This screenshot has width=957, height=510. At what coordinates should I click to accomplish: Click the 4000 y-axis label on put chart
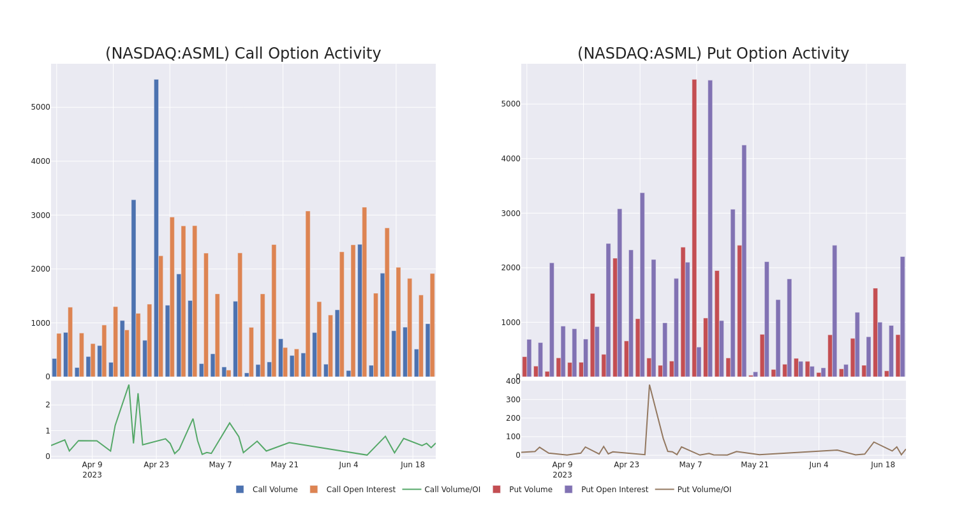point(511,159)
